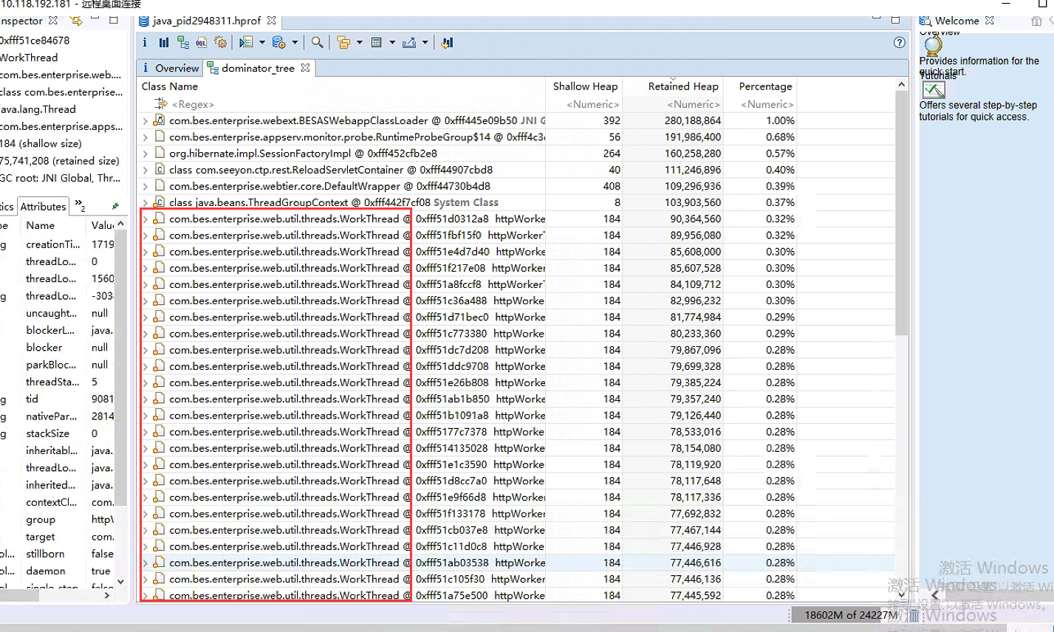Open the thread overview gear icon
This screenshot has width=1054, height=632.
tap(219, 43)
